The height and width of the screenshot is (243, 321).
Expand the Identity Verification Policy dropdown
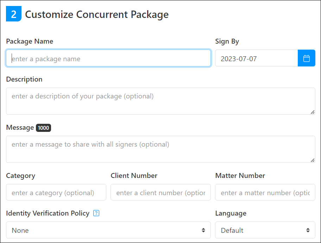tap(108, 230)
